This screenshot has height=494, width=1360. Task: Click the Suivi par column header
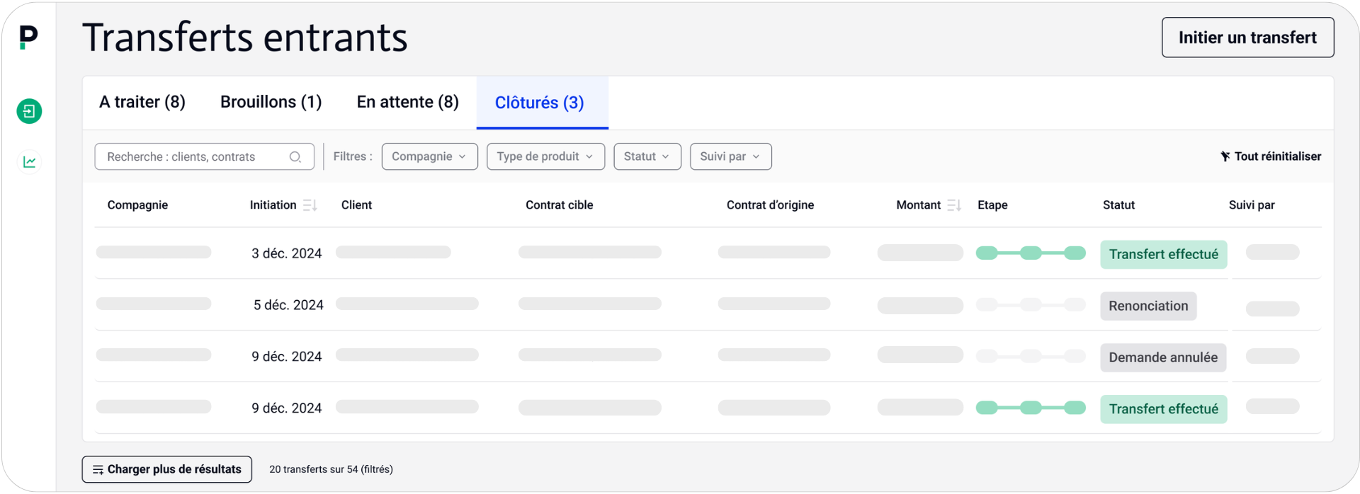click(x=1252, y=205)
